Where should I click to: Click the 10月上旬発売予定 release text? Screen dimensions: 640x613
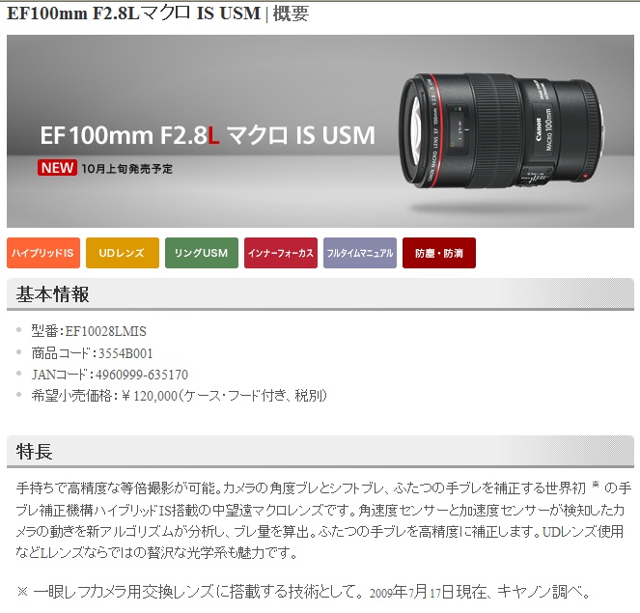point(127,169)
